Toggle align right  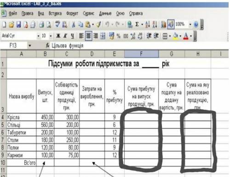pyautogui.click(x=96, y=36)
